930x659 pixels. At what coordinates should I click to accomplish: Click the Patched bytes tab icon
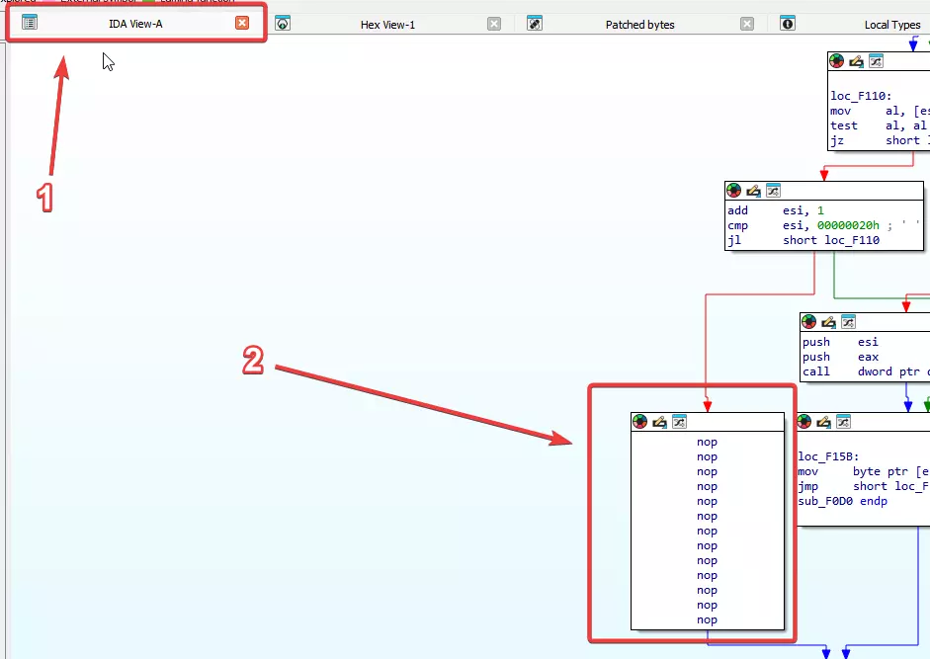tap(535, 23)
